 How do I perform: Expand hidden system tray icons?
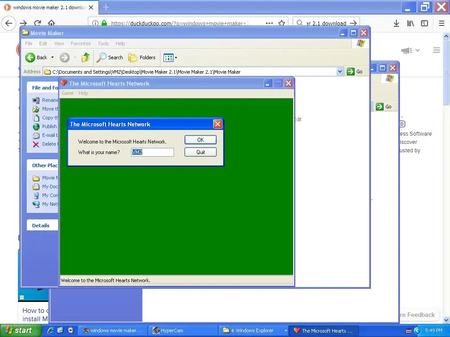pos(417,331)
